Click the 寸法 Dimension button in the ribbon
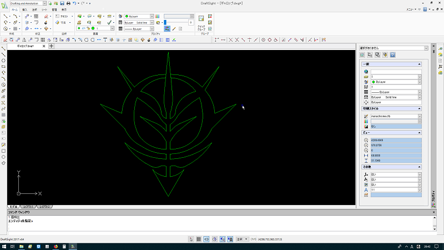This screenshot has height=250, width=444. point(61,23)
